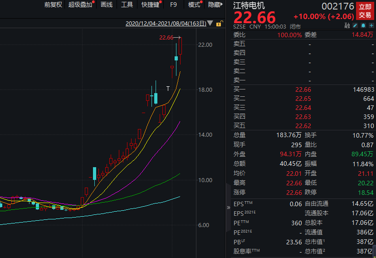Expand the panel with the » arrow
This screenshot has height=258, width=376.
229,207
